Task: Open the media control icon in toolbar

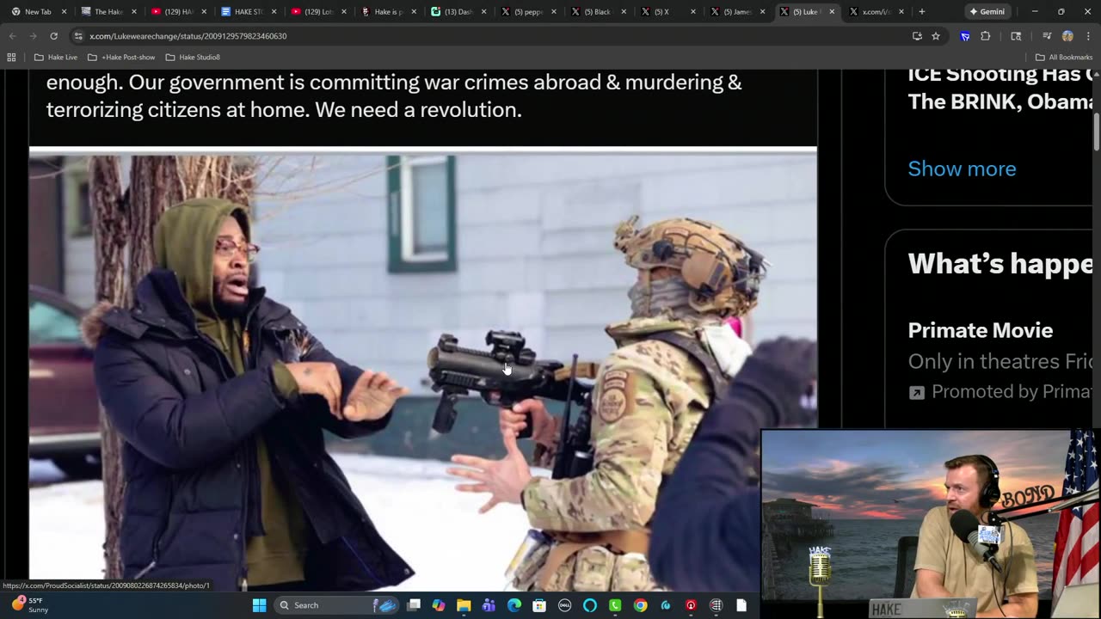Action: click(x=1047, y=36)
